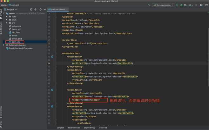Open Scratches and Consoles node

(x=19, y=48)
